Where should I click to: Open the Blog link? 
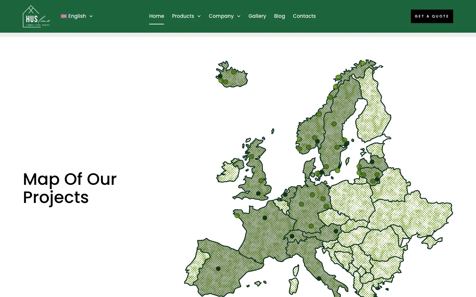pos(279,16)
